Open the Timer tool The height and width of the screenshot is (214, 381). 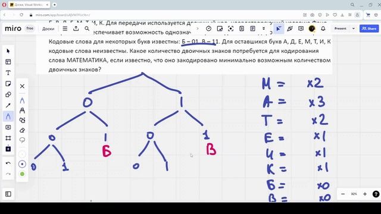click(208, 29)
